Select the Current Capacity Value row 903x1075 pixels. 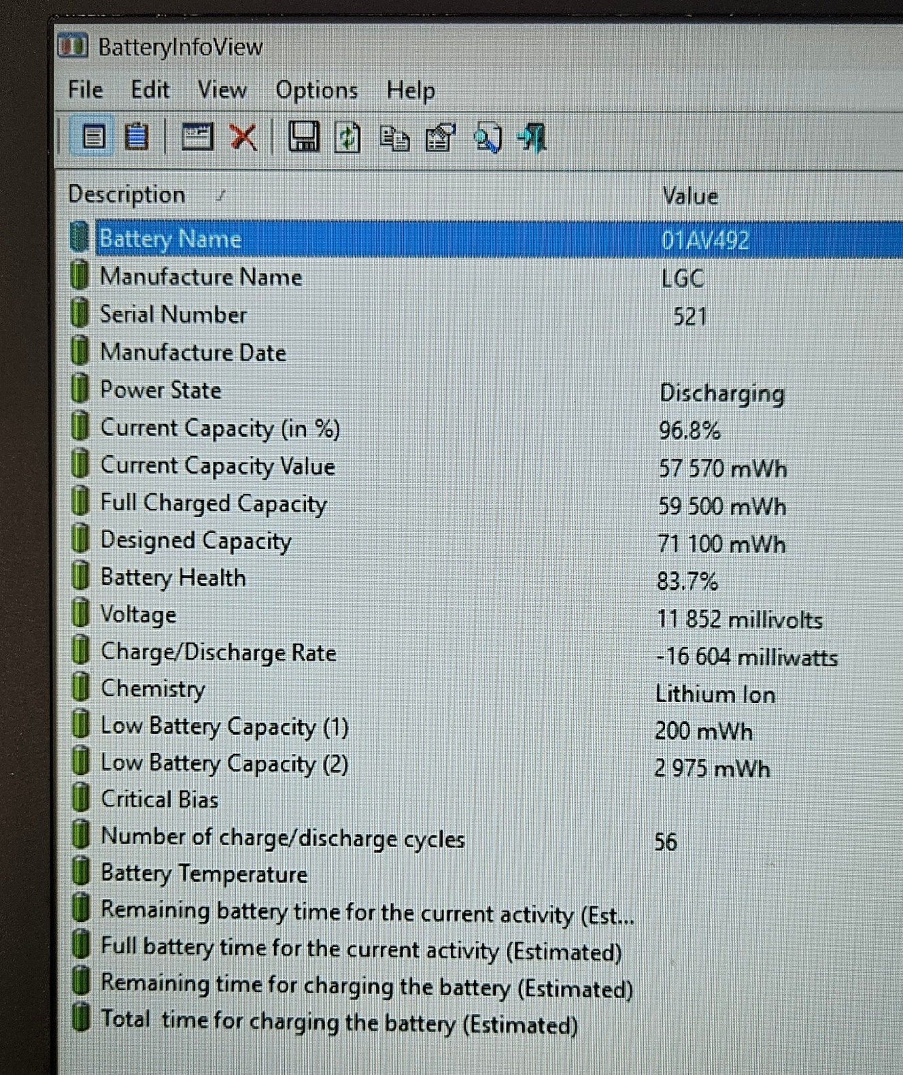485,466
